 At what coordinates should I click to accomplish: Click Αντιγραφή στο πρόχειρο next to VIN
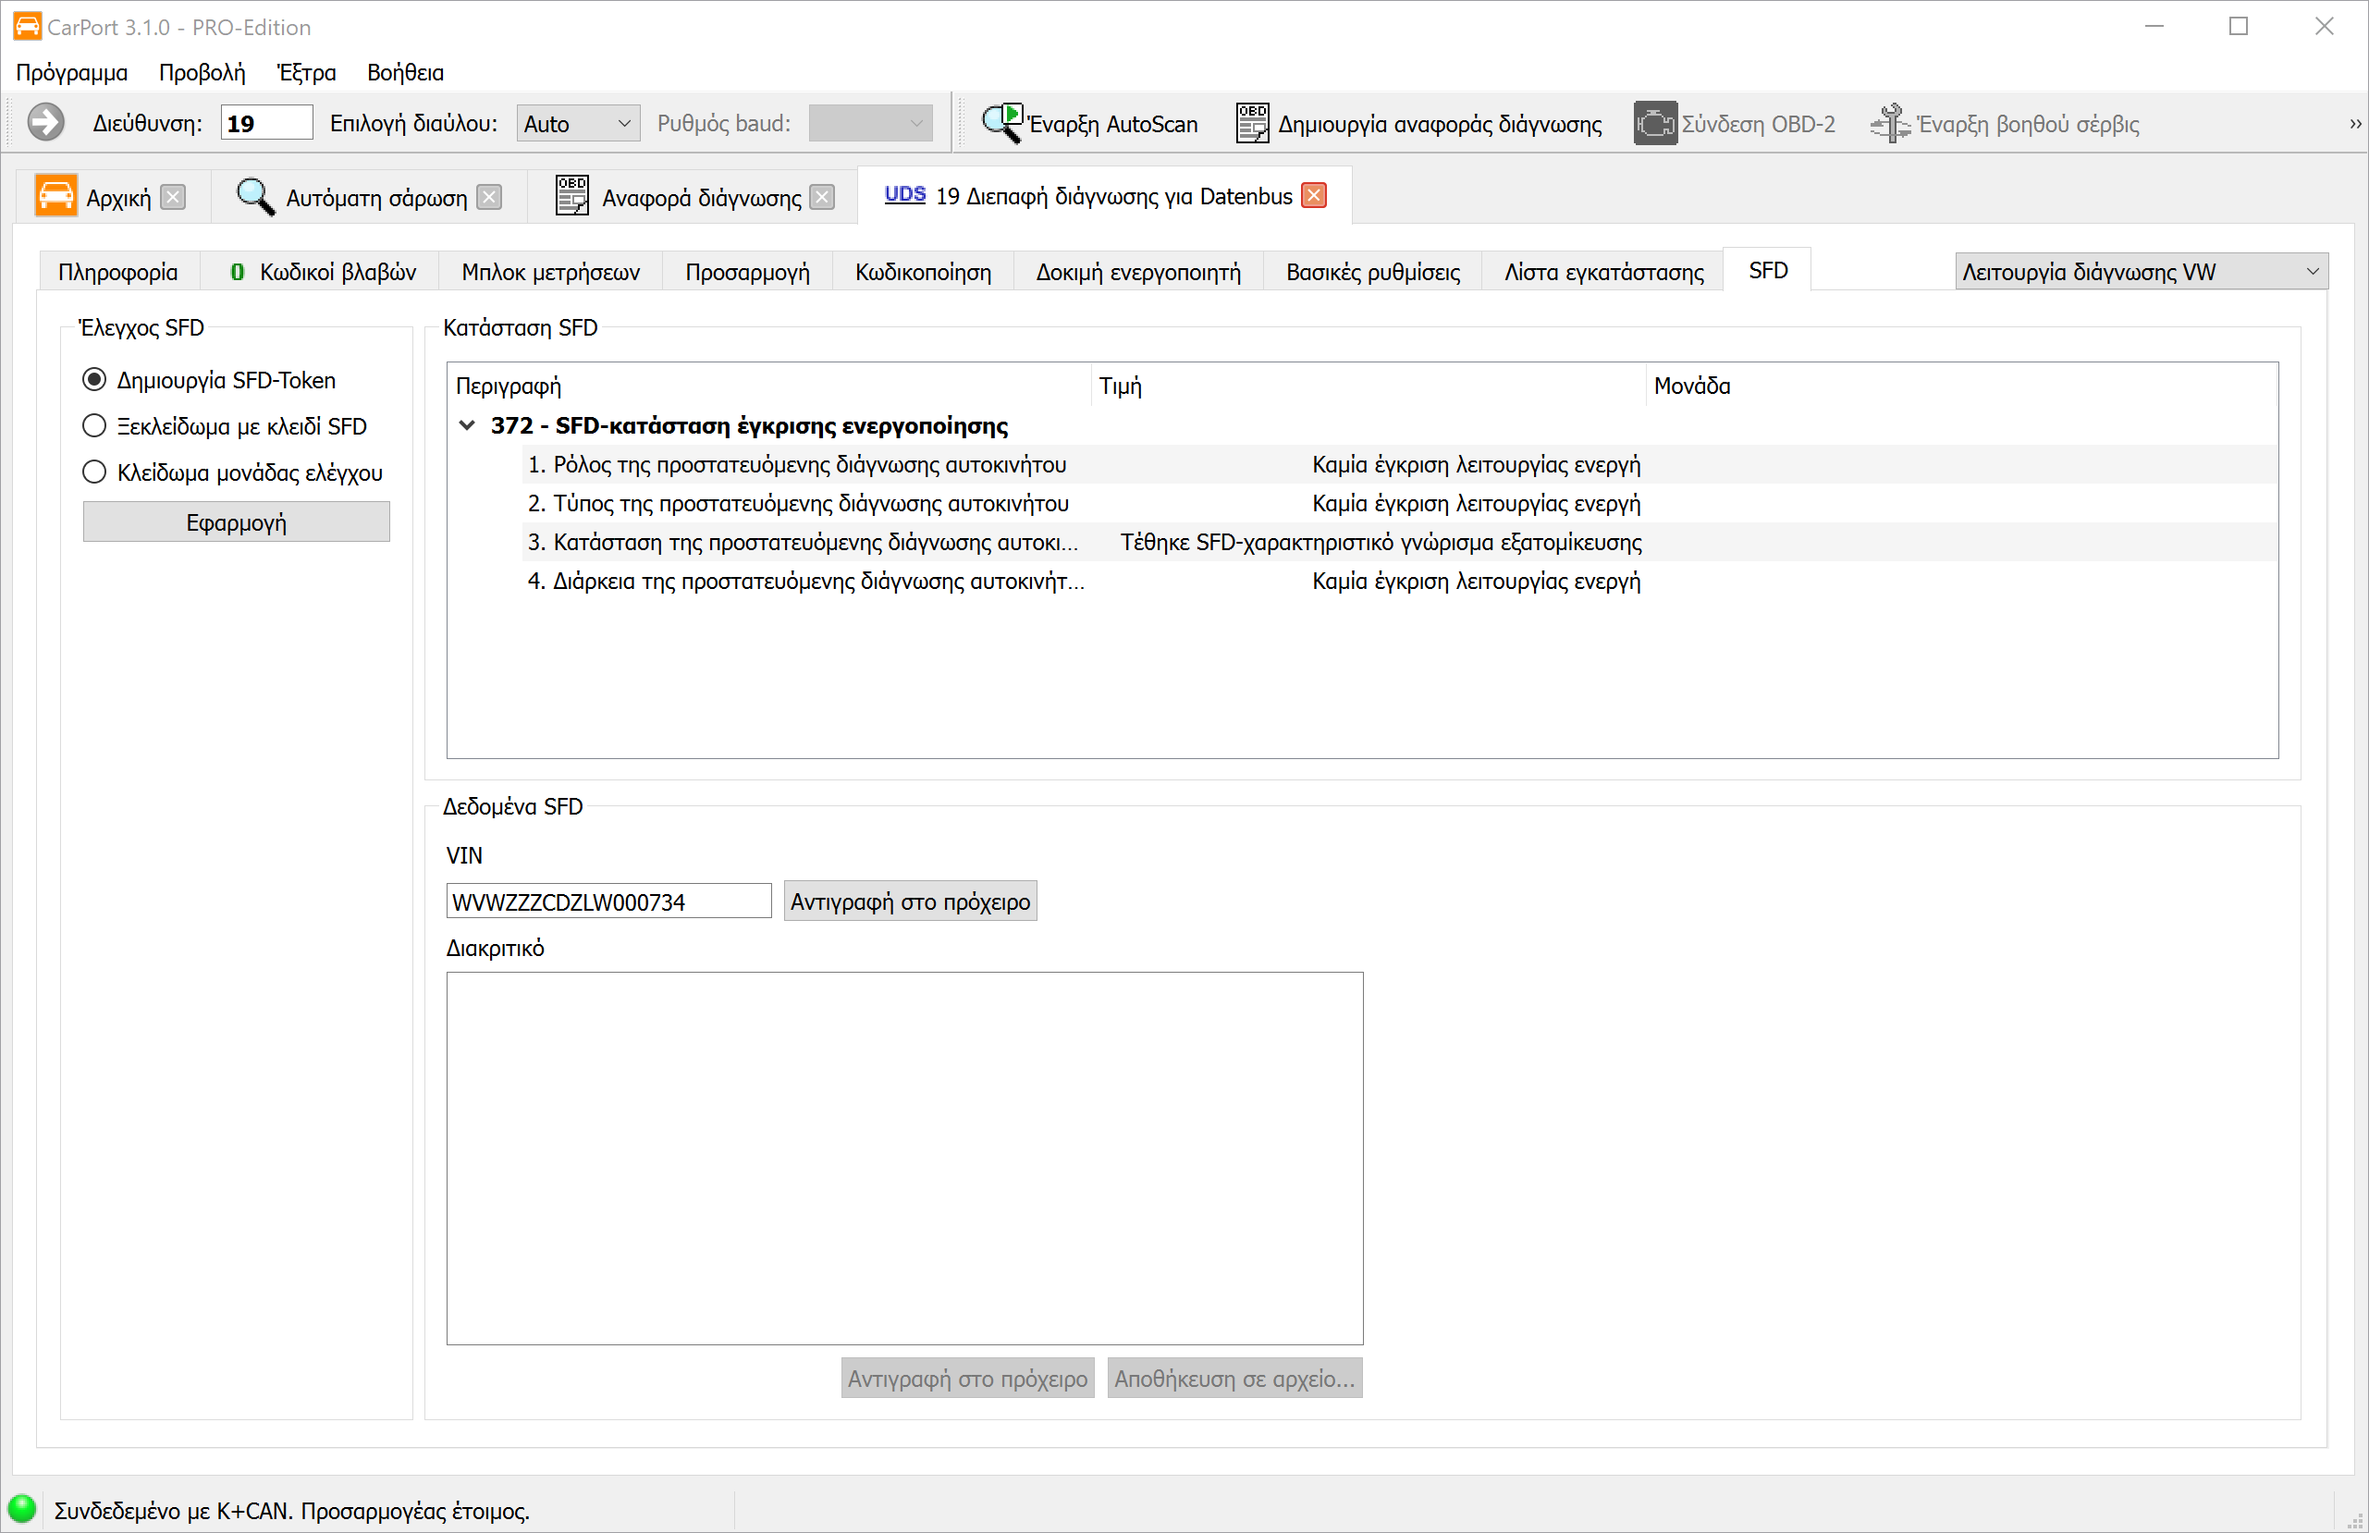[909, 901]
